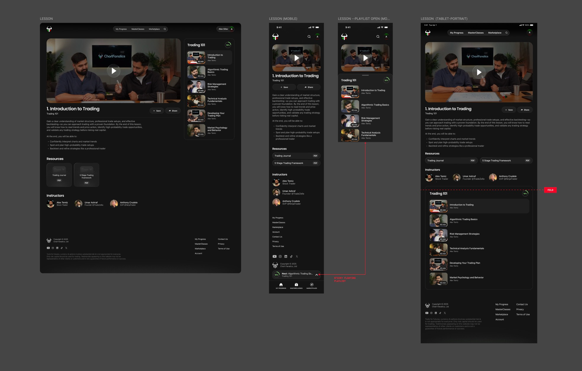This screenshot has width=582, height=371.
Task: Select My Progress in the top navigation
Action: click(121, 29)
